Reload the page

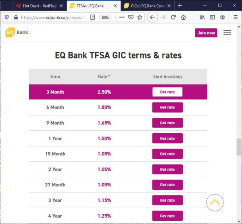(173, 17)
